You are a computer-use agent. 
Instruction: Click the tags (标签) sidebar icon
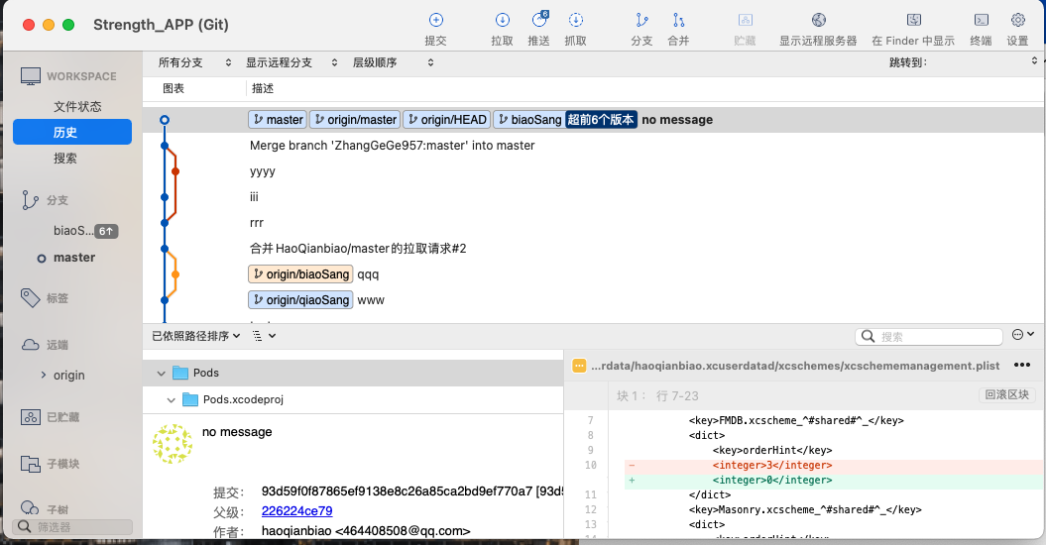[30, 298]
